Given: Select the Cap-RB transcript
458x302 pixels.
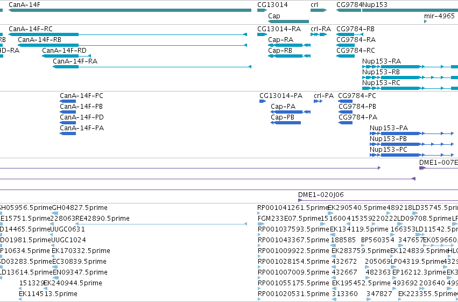Looking at the screenshot, I should (289, 56).
